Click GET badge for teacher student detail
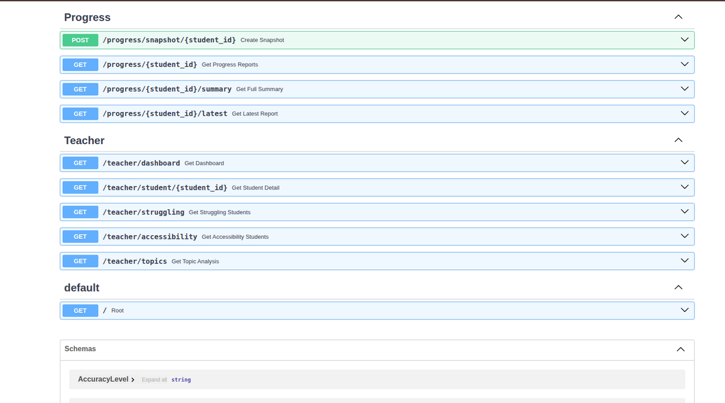 (80, 188)
